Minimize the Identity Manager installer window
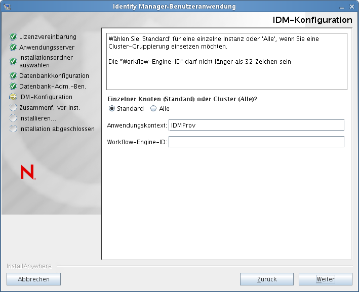 click(342, 7)
